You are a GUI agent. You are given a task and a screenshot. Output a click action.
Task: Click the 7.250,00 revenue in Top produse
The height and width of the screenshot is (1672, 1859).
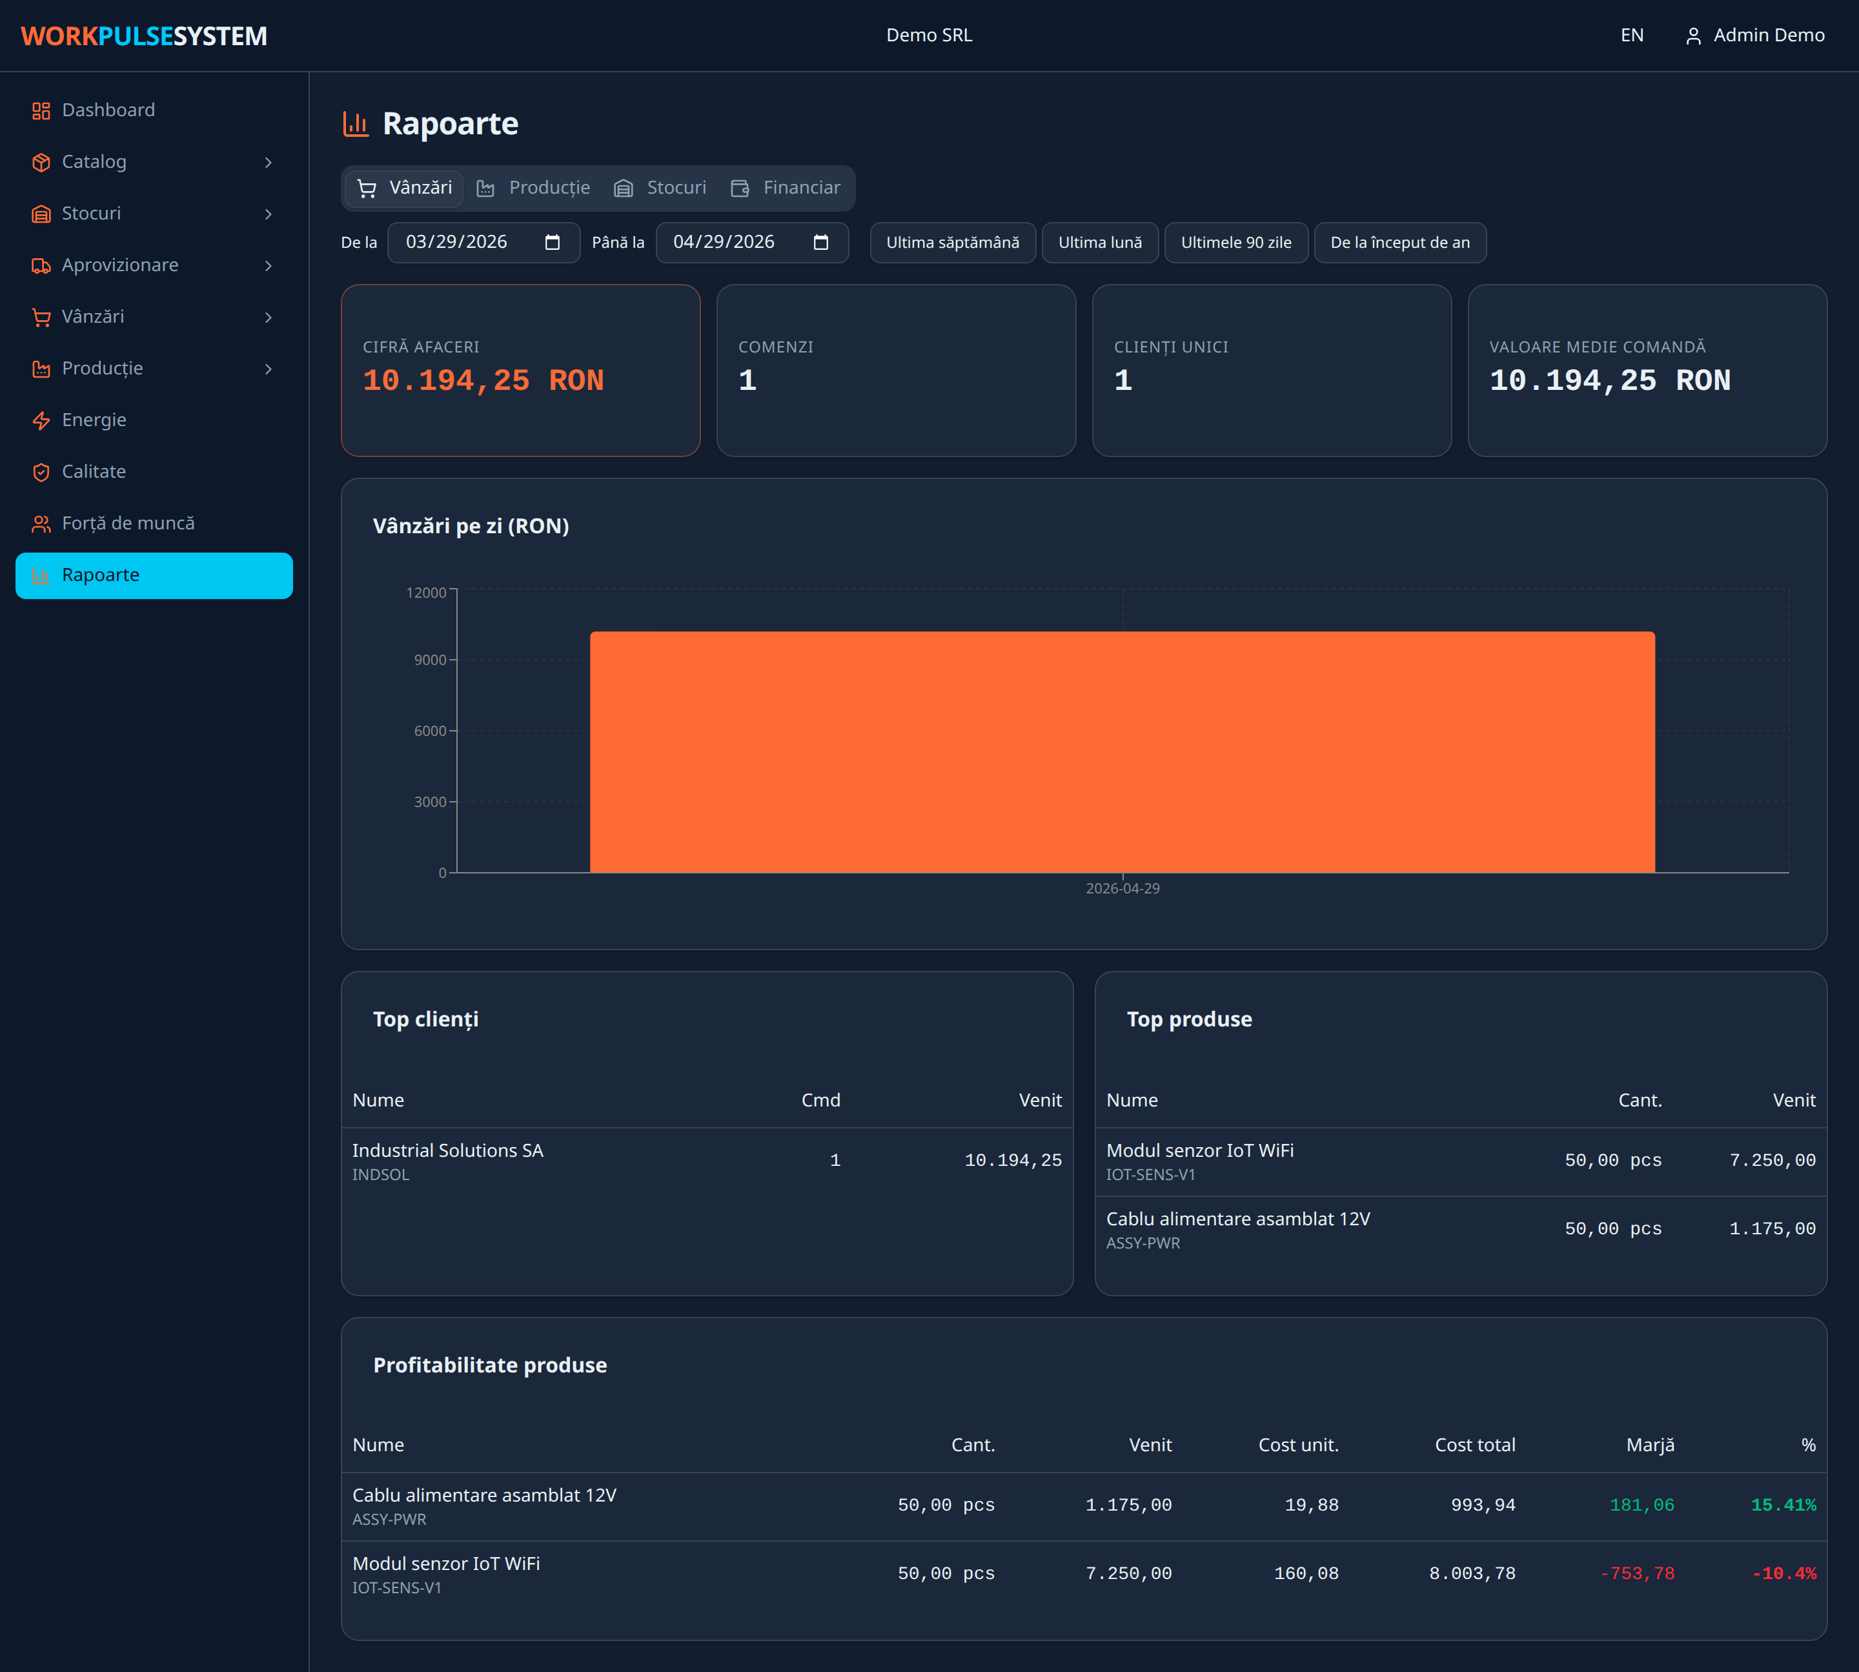pyautogui.click(x=1773, y=1160)
